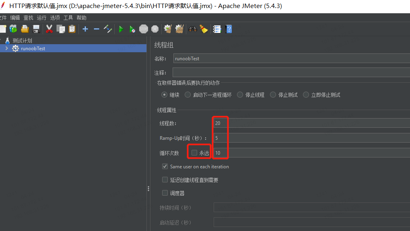Open the 运行 menu
Screen dimensions: 410x231
click(41, 18)
